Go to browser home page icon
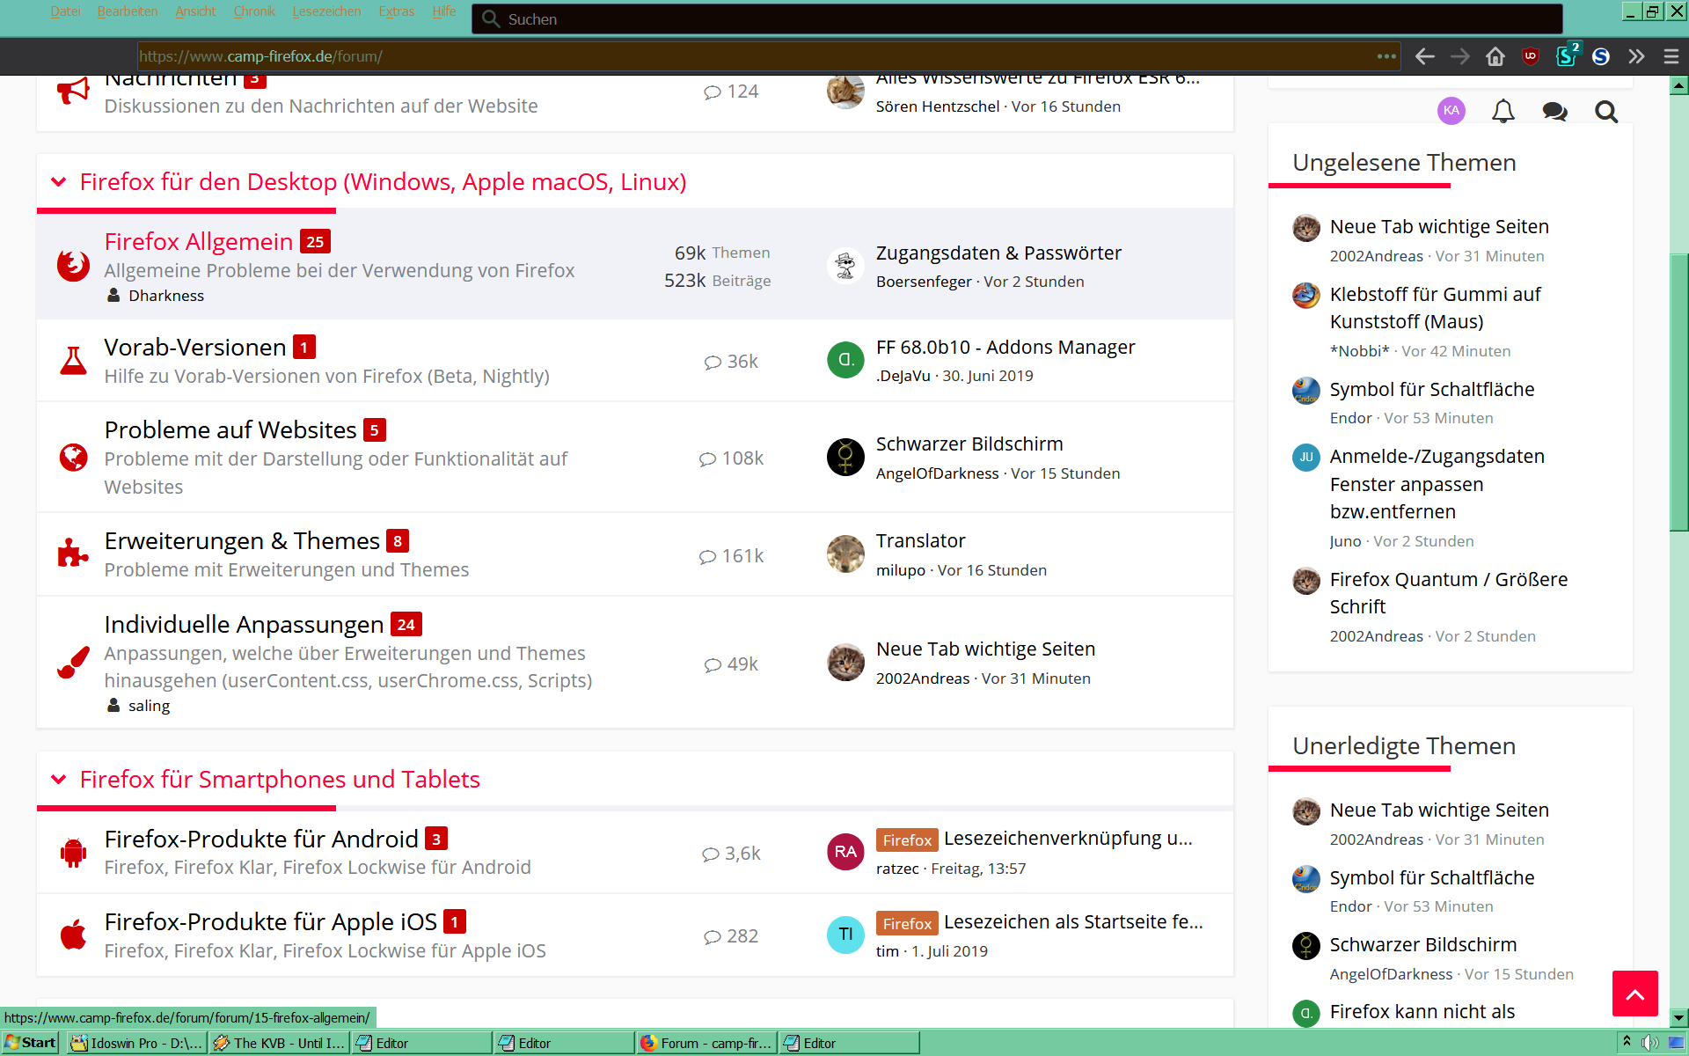Screen dimensions: 1689x1056 pyautogui.click(x=1495, y=56)
